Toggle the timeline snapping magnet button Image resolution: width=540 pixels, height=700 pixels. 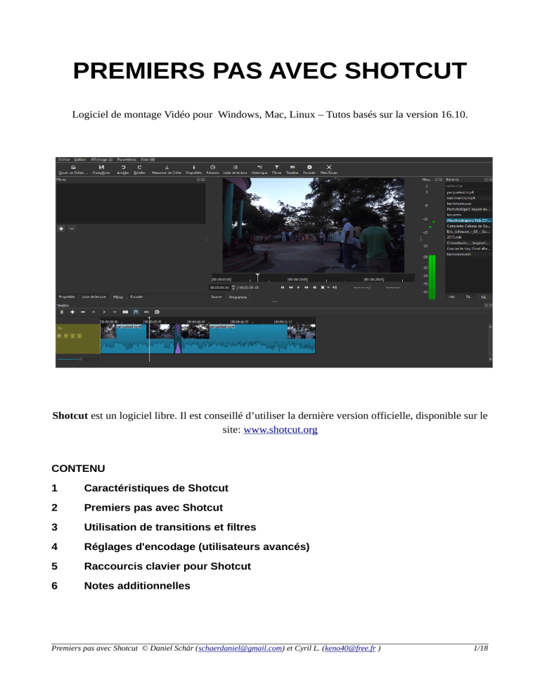click(x=136, y=311)
